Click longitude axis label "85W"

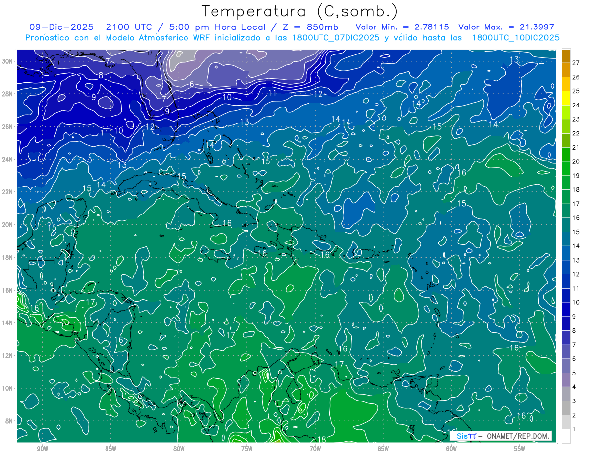[x=110, y=449]
